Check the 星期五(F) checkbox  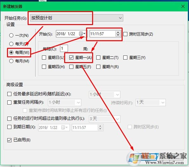coord(71,67)
